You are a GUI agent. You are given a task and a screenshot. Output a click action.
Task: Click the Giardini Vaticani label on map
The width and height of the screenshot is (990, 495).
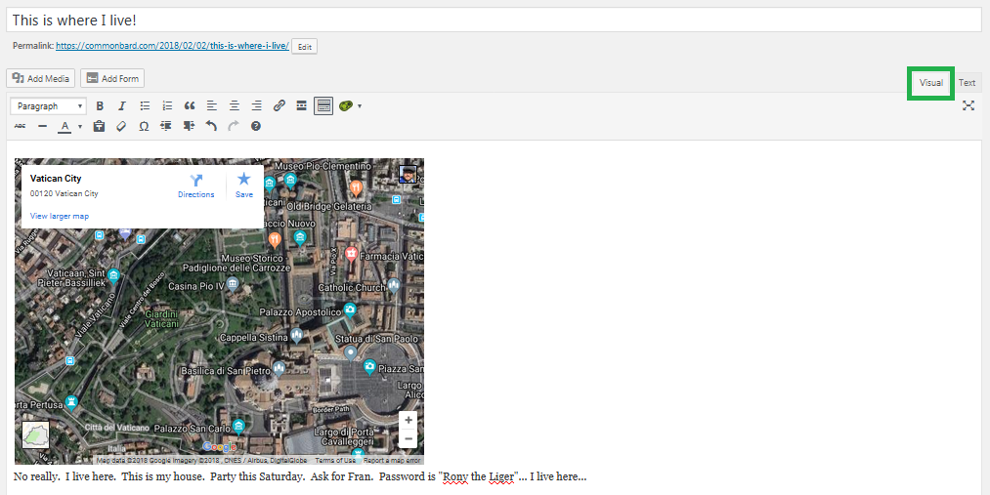click(161, 318)
